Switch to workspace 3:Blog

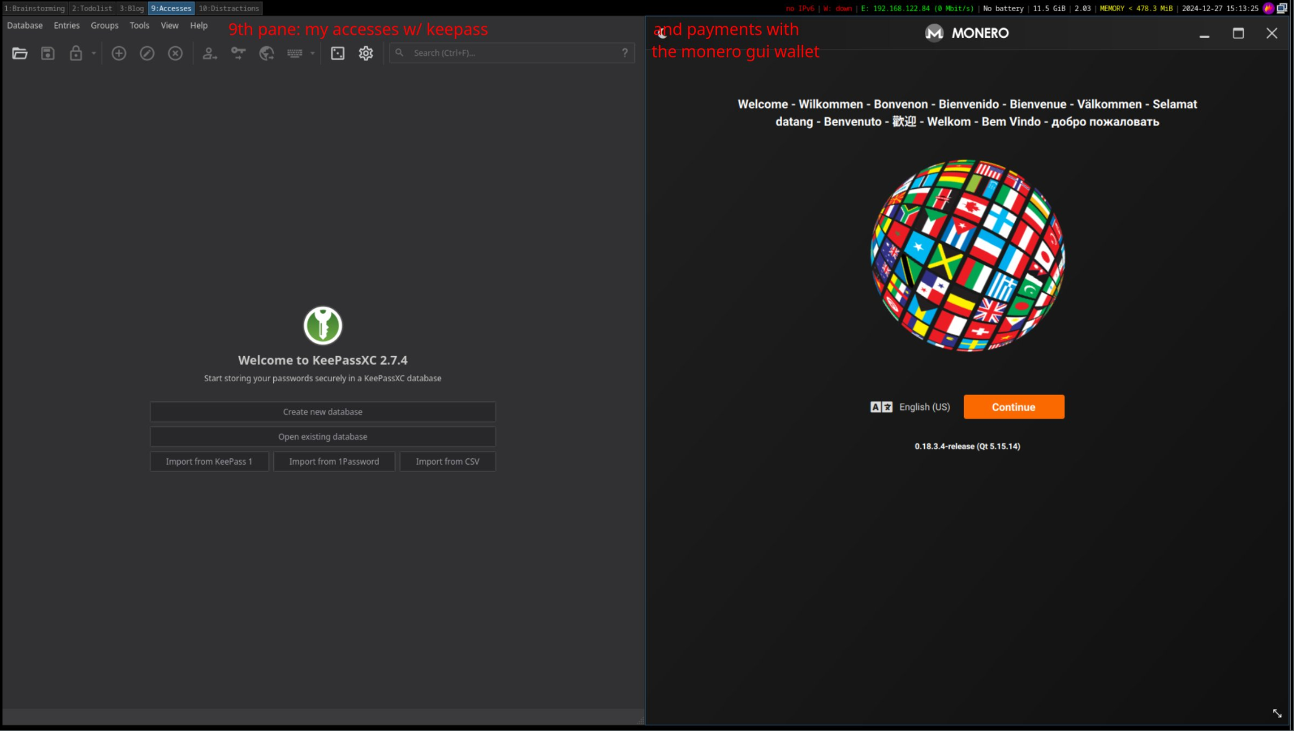132,8
